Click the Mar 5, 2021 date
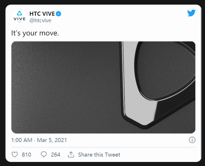The height and width of the screenshot is (166, 205). (x=52, y=140)
